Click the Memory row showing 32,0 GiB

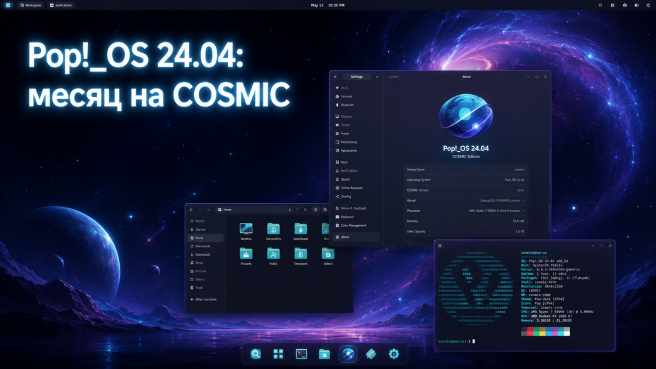click(466, 221)
